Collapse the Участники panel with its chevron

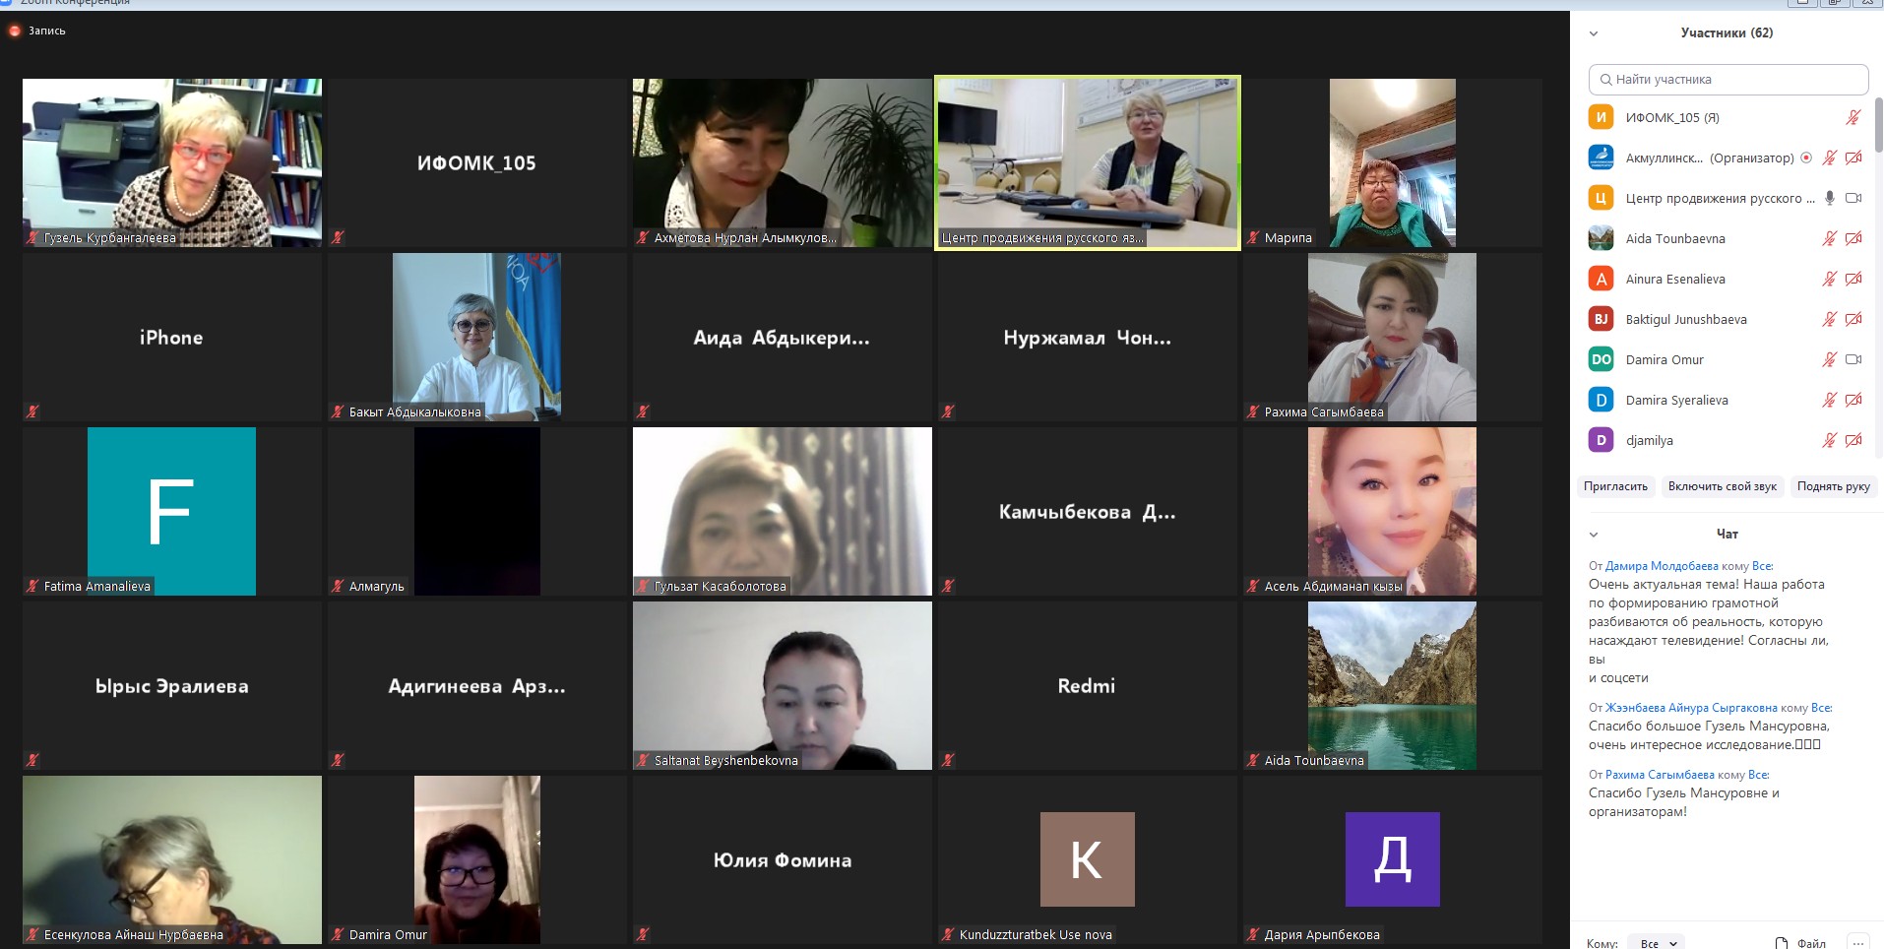1594,33
